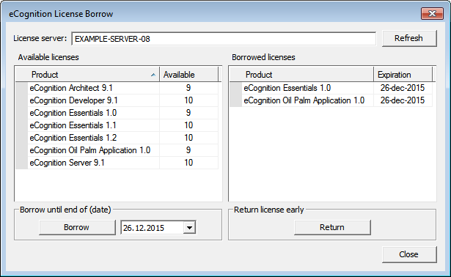Select eCognition Developer 9.1 row
Viewport: 451px width, 277px height.
click(117, 100)
